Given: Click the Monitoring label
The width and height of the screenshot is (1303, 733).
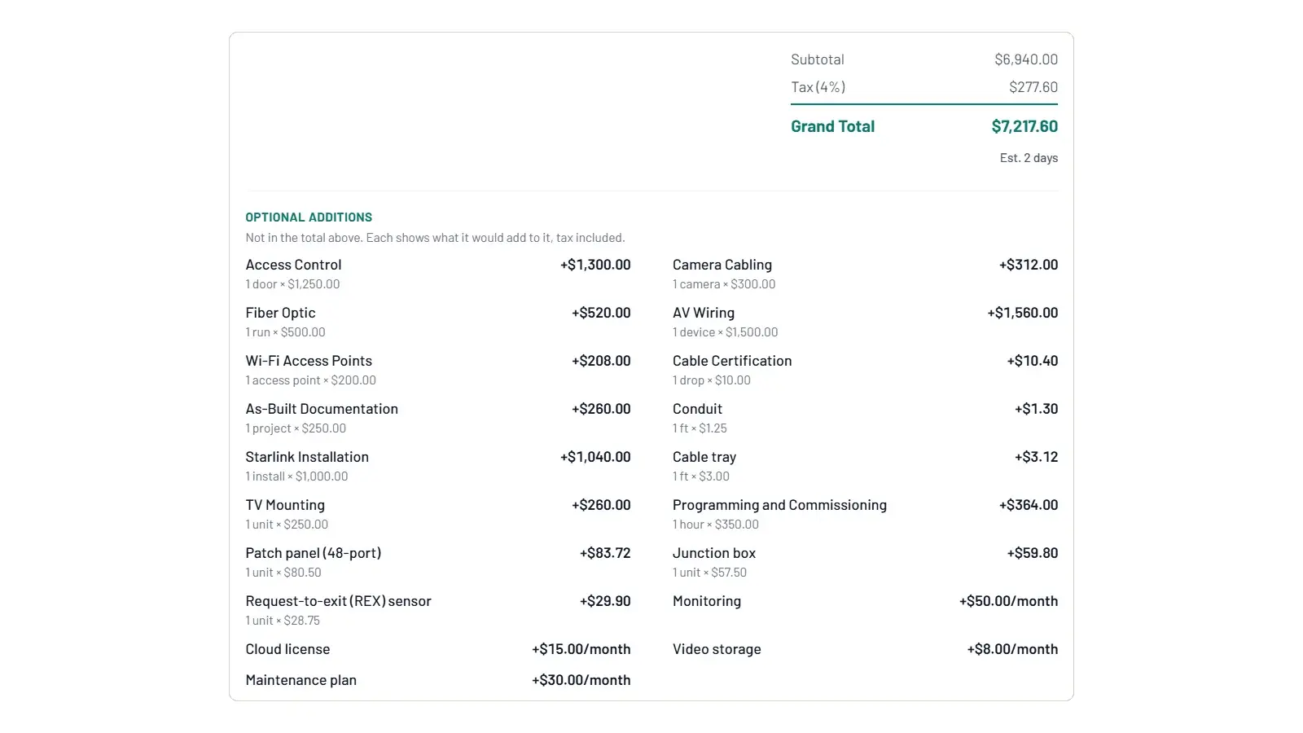Looking at the screenshot, I should pyautogui.click(x=707, y=601).
